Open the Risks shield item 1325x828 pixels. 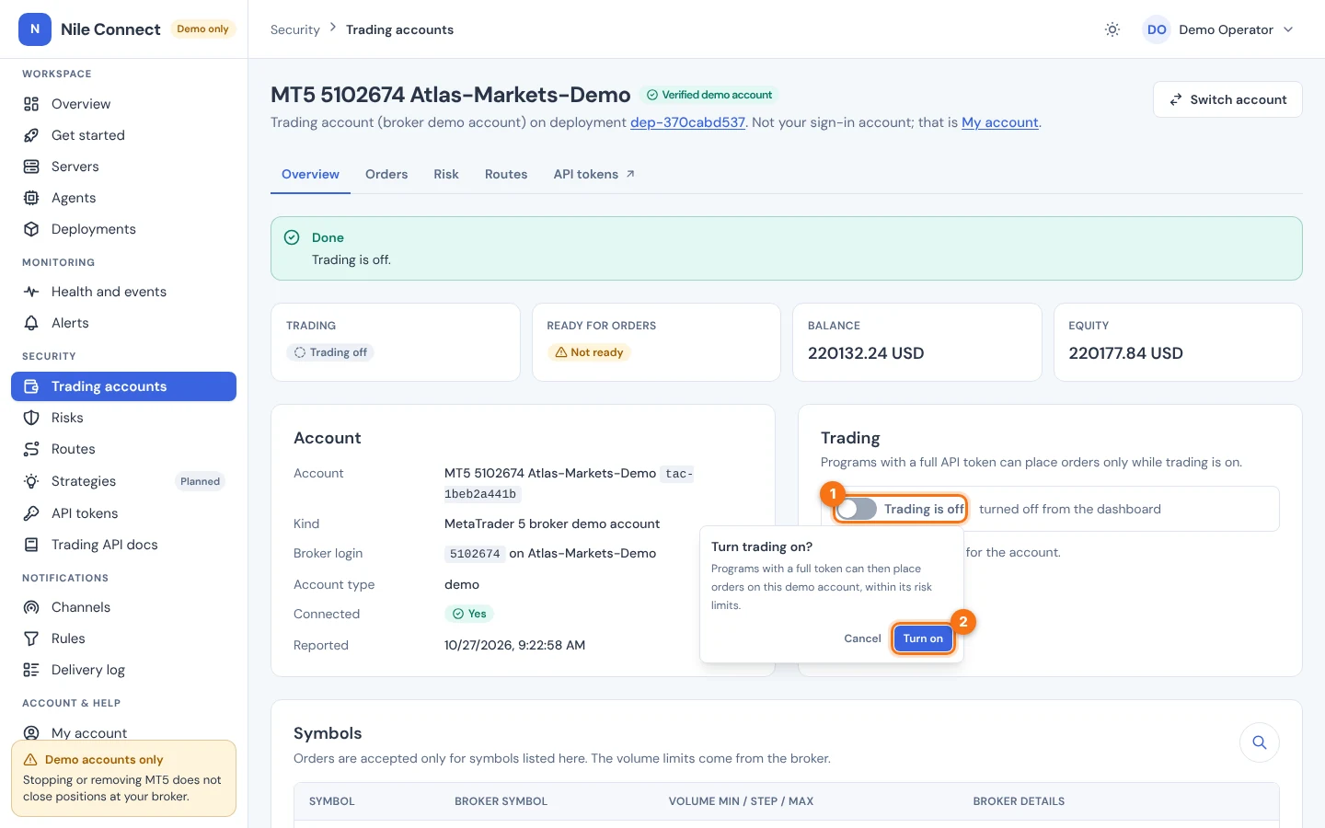coord(123,418)
